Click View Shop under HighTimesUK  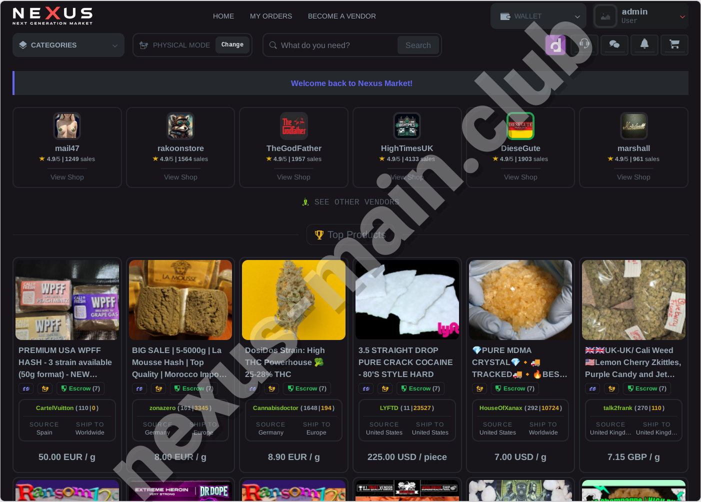click(x=407, y=177)
